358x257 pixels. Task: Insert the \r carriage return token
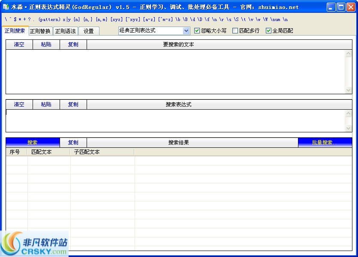pyautogui.click(x=222, y=19)
